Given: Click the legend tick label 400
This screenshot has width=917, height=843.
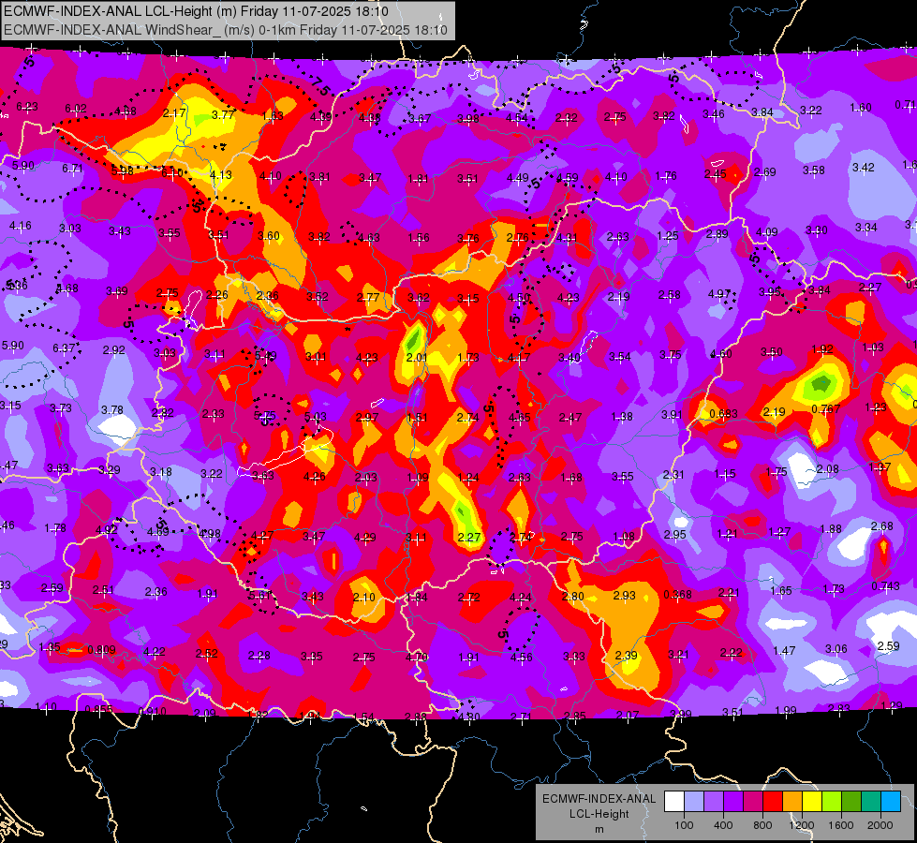Looking at the screenshot, I should coord(723,825).
